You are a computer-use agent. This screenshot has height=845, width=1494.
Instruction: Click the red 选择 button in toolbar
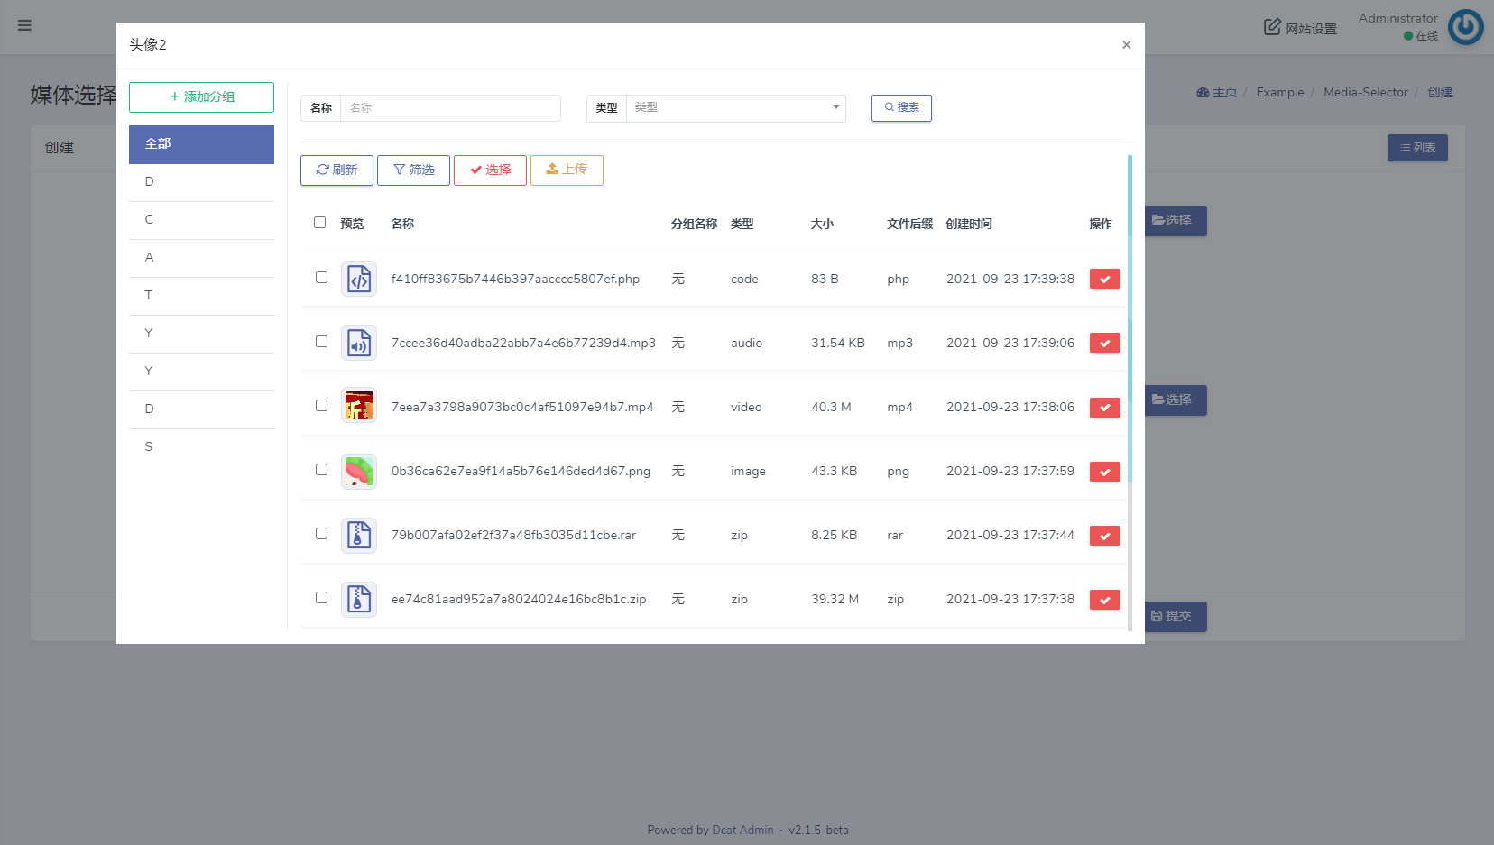point(490,170)
